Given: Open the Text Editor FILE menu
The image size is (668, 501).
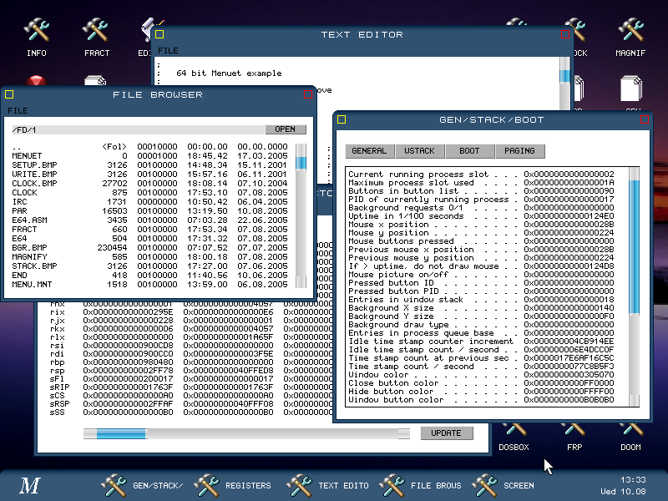Looking at the screenshot, I should (168, 51).
